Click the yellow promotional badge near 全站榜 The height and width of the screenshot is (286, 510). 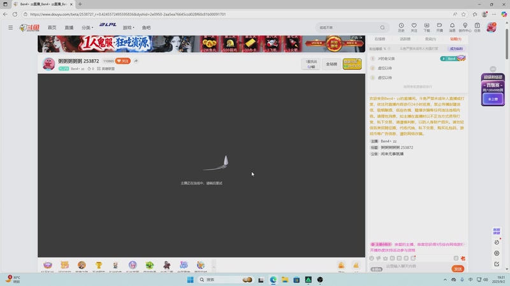click(x=352, y=64)
